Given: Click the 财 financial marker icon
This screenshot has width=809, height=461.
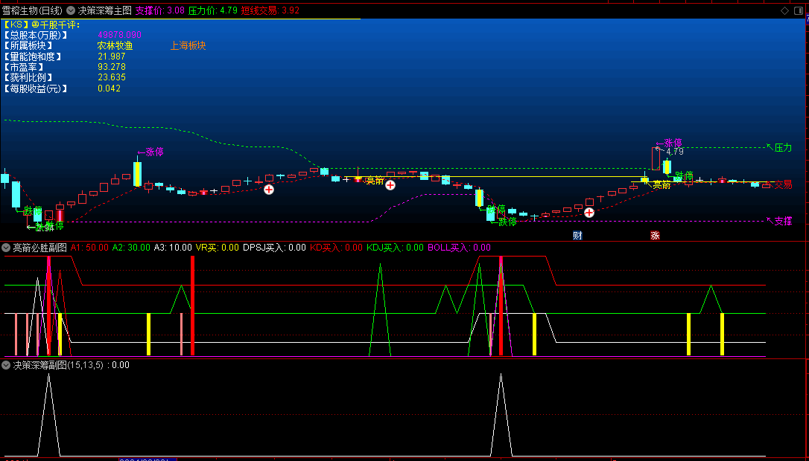Looking at the screenshot, I should tap(577, 236).
